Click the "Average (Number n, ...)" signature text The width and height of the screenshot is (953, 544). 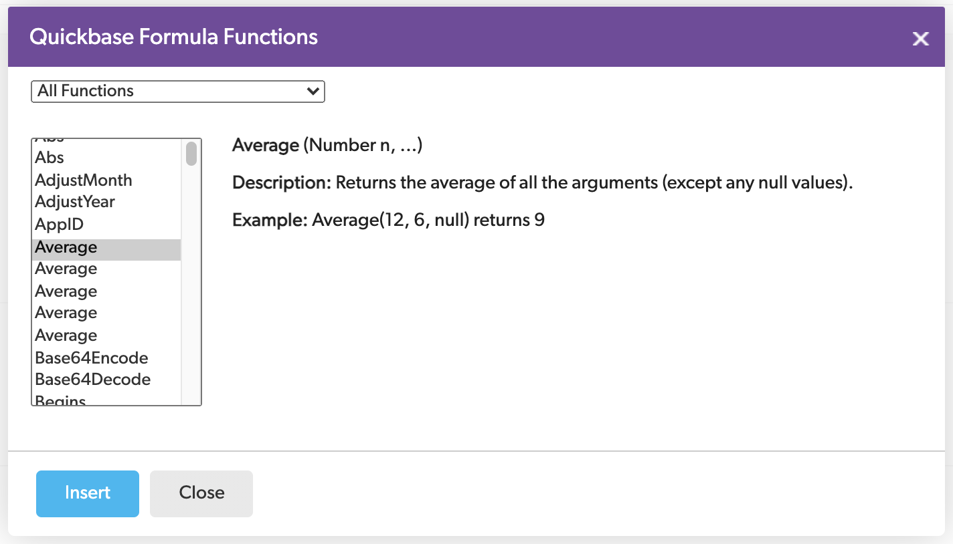point(327,146)
